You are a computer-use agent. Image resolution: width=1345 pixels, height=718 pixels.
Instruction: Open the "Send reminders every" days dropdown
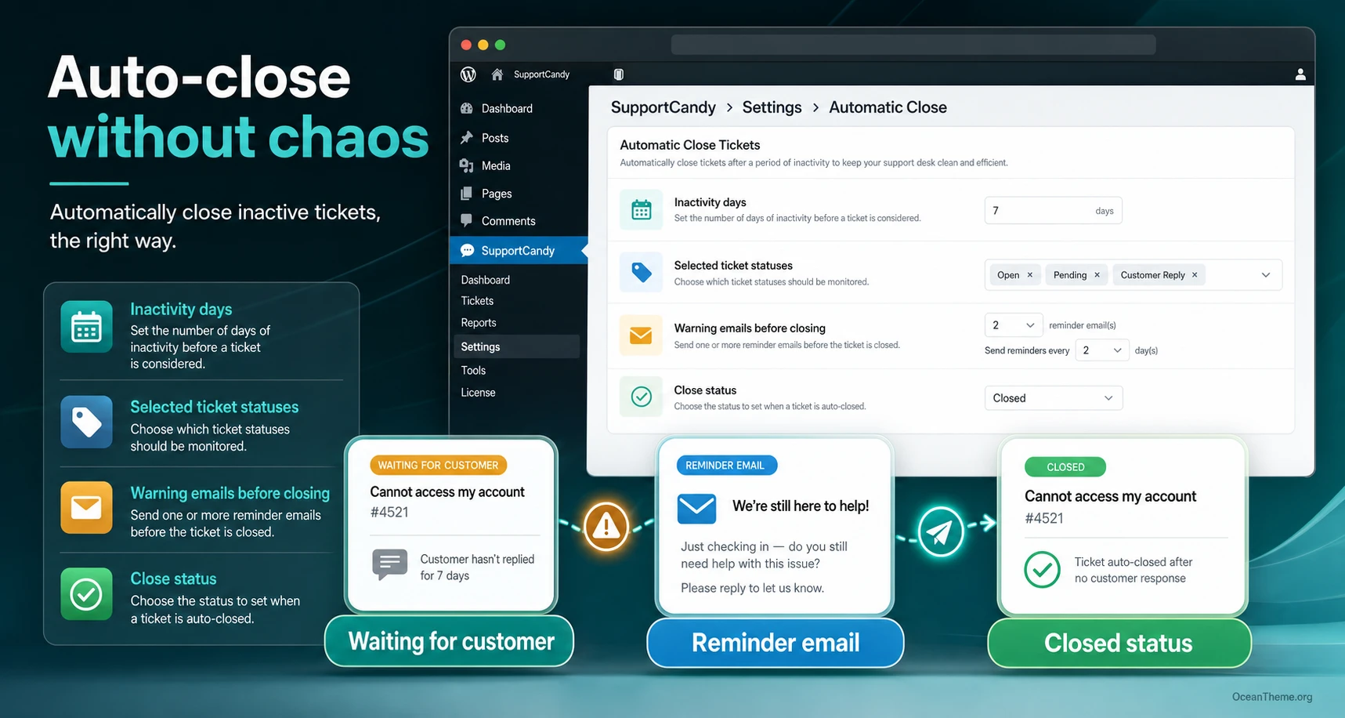(1102, 350)
